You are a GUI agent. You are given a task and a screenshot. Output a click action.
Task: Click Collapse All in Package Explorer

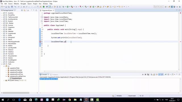click(22, 10)
